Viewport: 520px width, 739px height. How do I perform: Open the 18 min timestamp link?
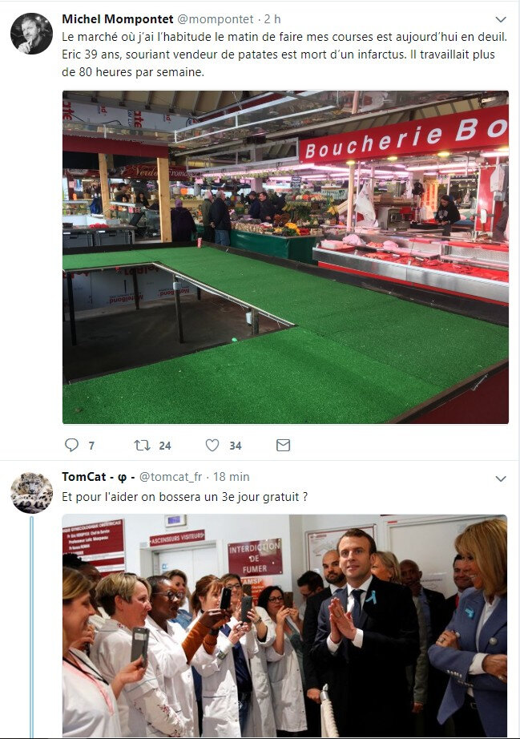pyautogui.click(x=232, y=477)
